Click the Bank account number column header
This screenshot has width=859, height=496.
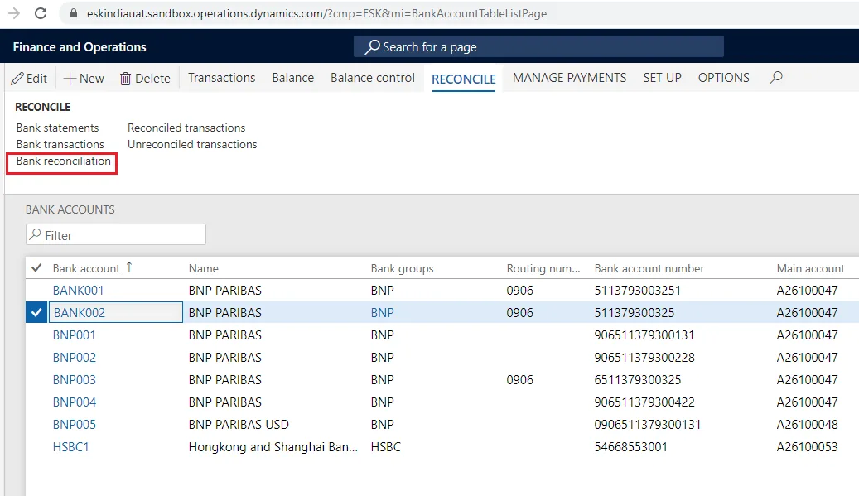(x=649, y=268)
